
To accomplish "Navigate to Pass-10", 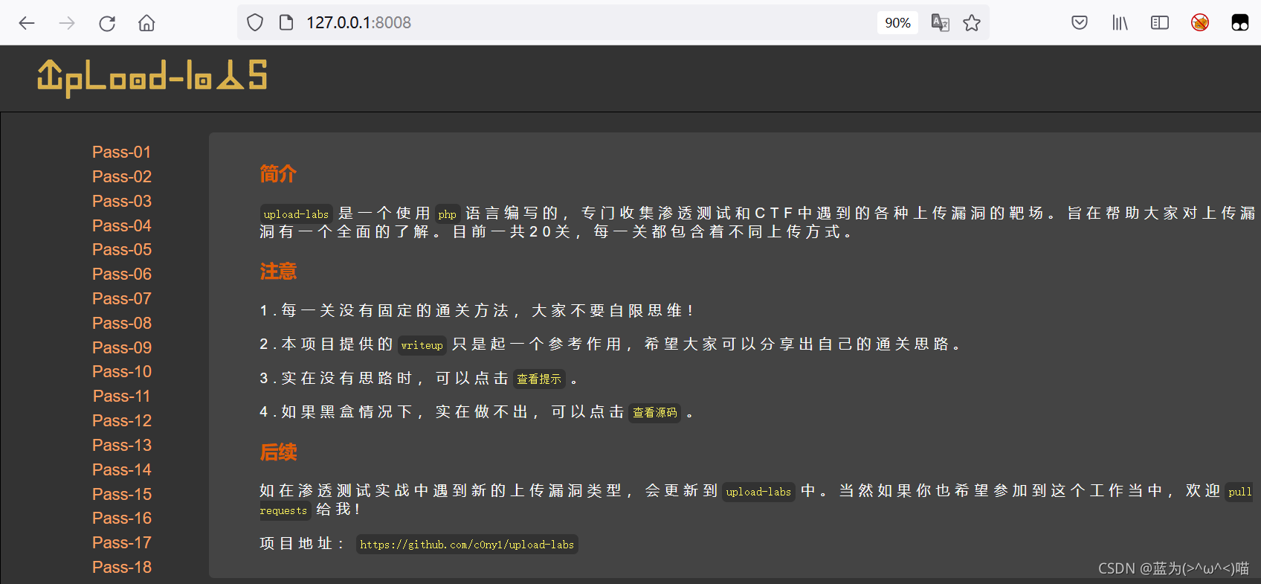I will click(x=122, y=372).
